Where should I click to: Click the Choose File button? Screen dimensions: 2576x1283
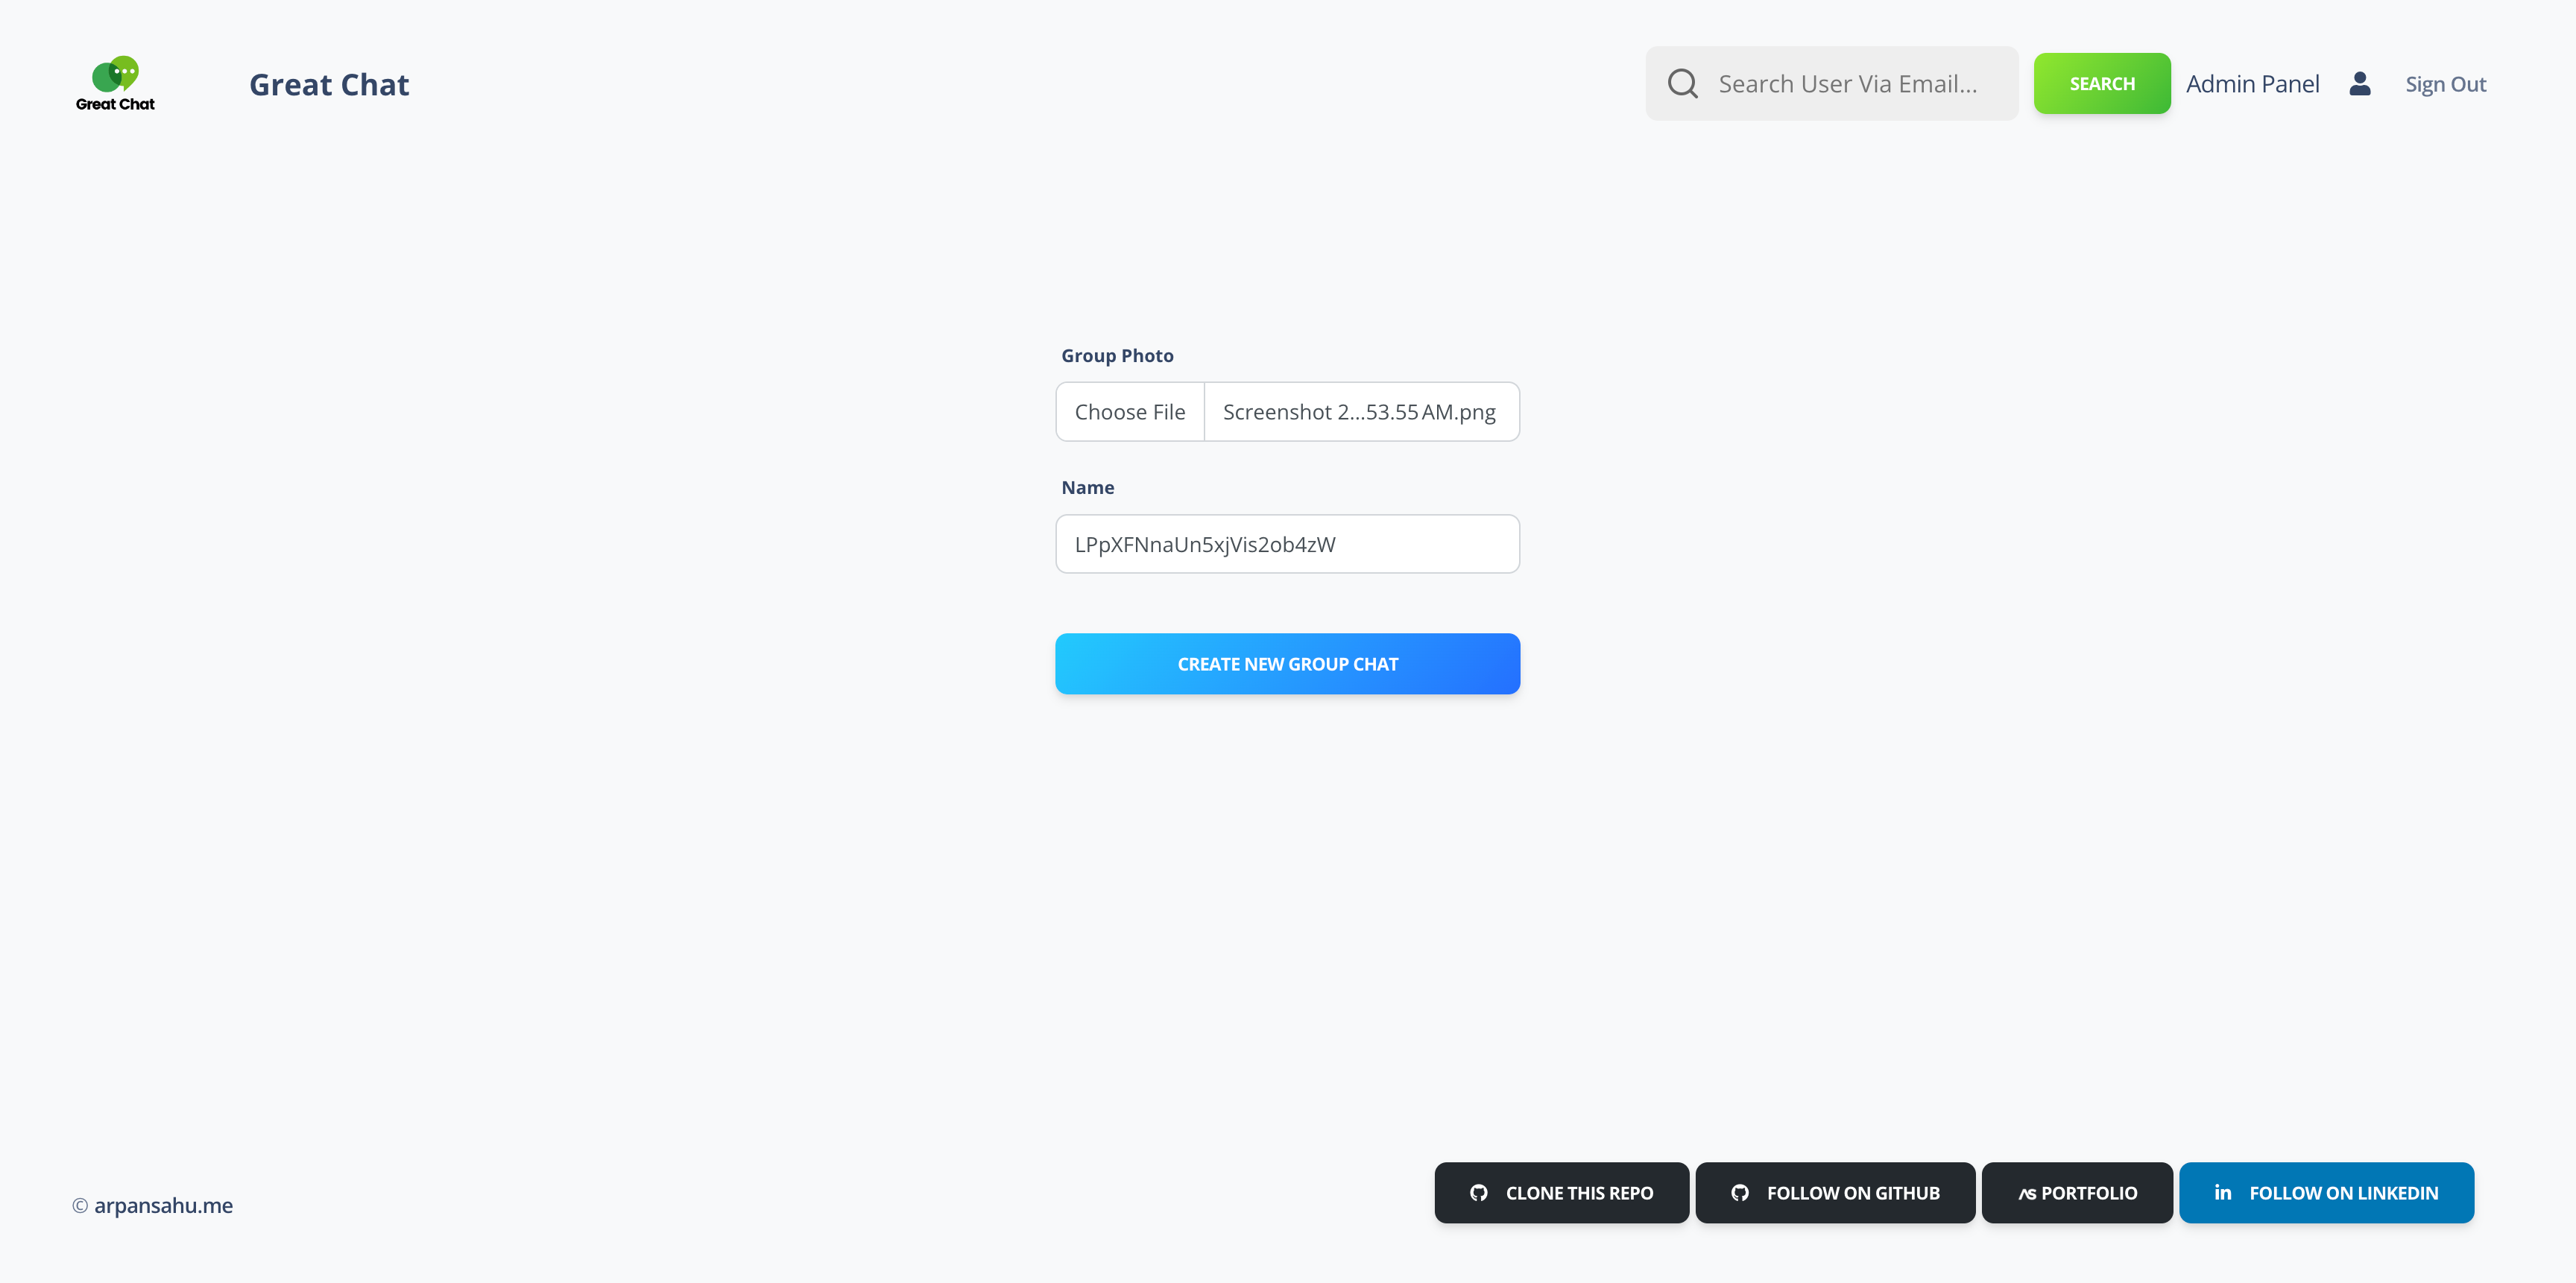point(1130,412)
